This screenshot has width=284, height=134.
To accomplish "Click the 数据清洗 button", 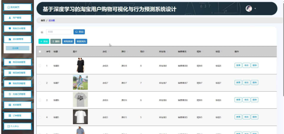I will 81,41.
